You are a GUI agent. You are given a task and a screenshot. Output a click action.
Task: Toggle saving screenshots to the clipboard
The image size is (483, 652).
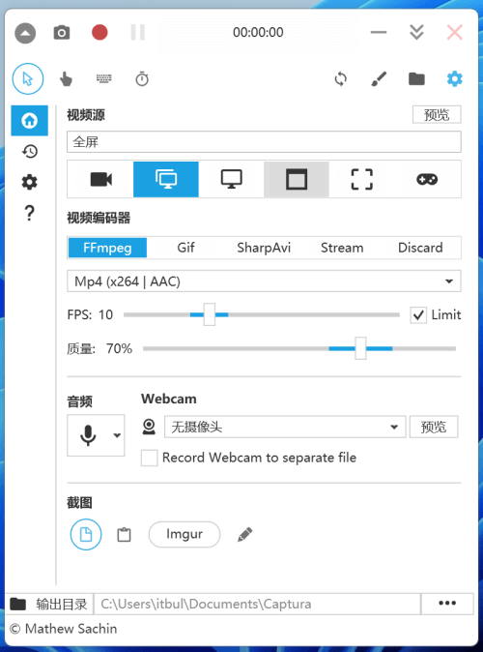[x=124, y=534]
